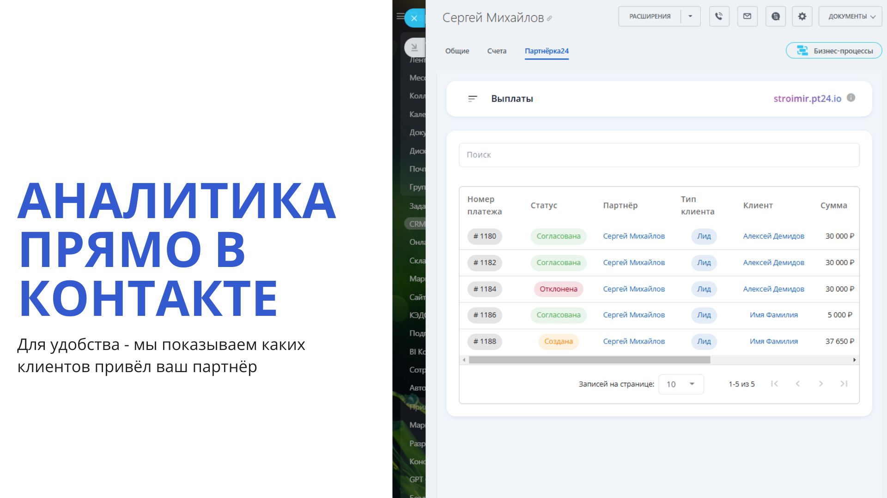This screenshot has height=498, width=887.
Task: Click the info icon beside stroimir.pt24.io
Action: [851, 98]
